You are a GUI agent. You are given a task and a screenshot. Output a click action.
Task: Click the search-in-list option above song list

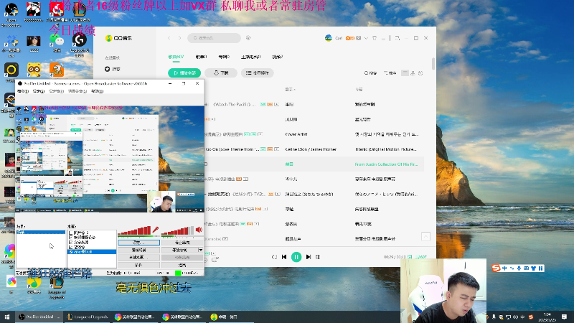[370, 73]
